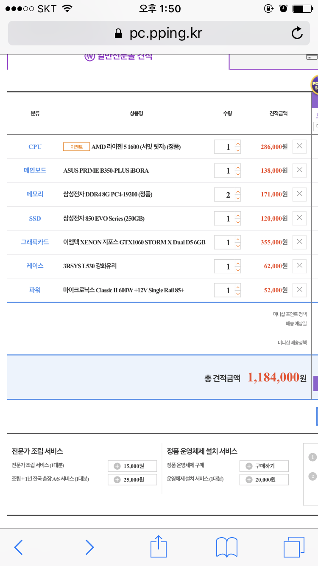
Task: Remove the Classic II 600W power item
Action: [299, 290]
